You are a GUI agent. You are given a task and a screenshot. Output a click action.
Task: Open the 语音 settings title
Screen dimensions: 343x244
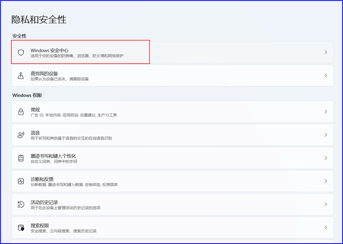click(x=35, y=133)
